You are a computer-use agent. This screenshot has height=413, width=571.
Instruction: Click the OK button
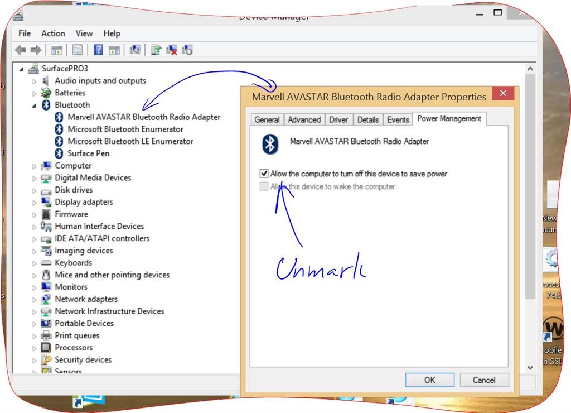(430, 380)
